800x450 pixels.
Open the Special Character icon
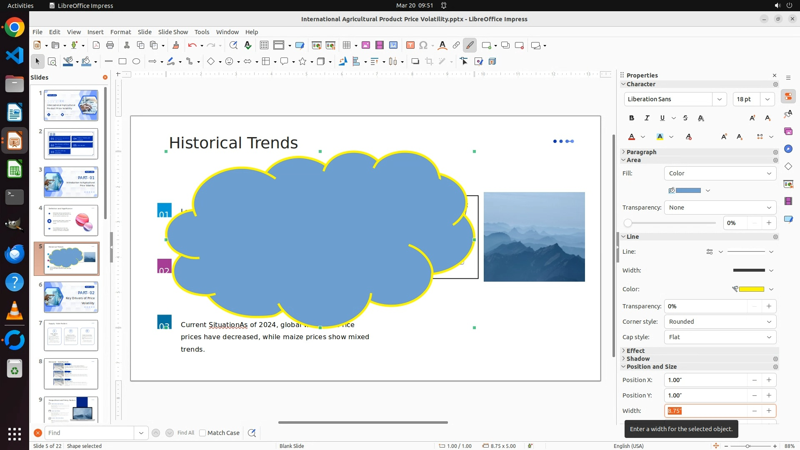423,45
